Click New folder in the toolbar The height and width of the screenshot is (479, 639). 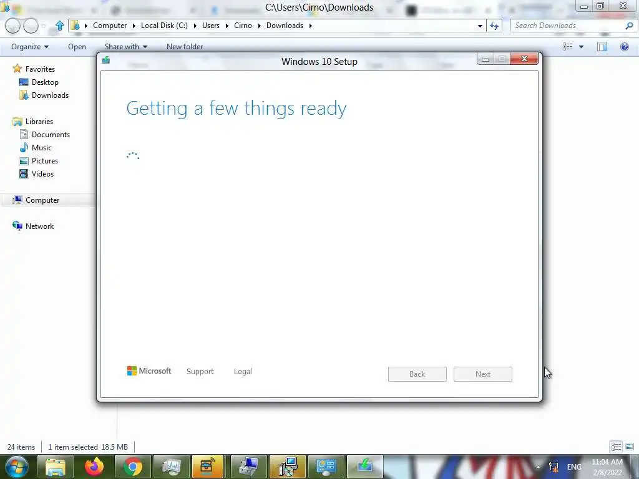click(185, 46)
